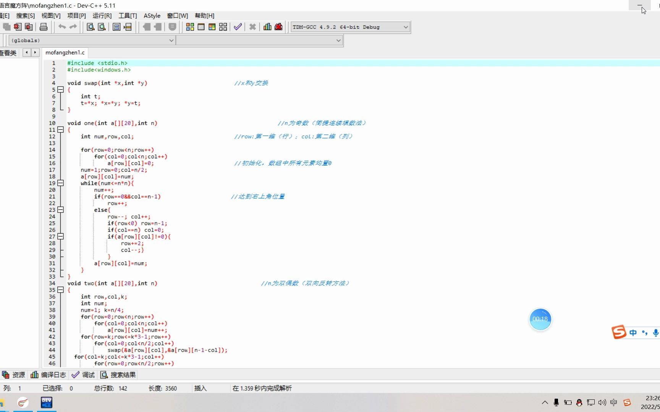Image resolution: width=660 pixels, height=412 pixels.
Task: Click the Rebuild All grid icon
Action: point(223,27)
